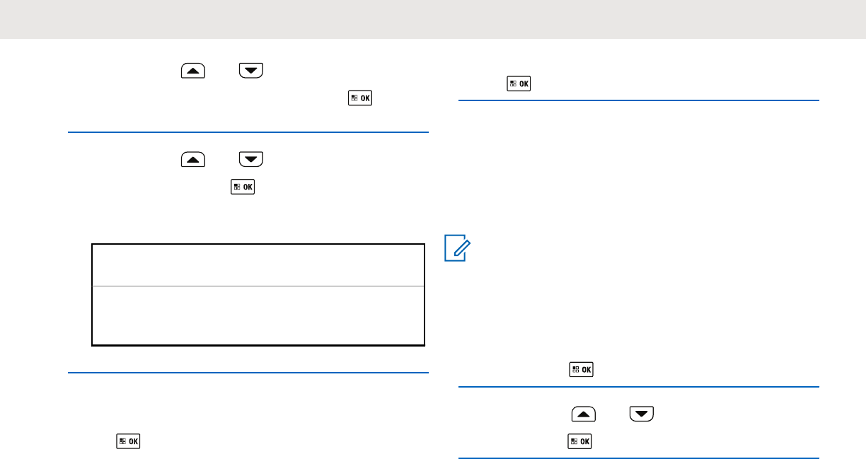Click the up arrow just below the left column's first divider
This screenshot has width=866, height=459.
(x=193, y=159)
